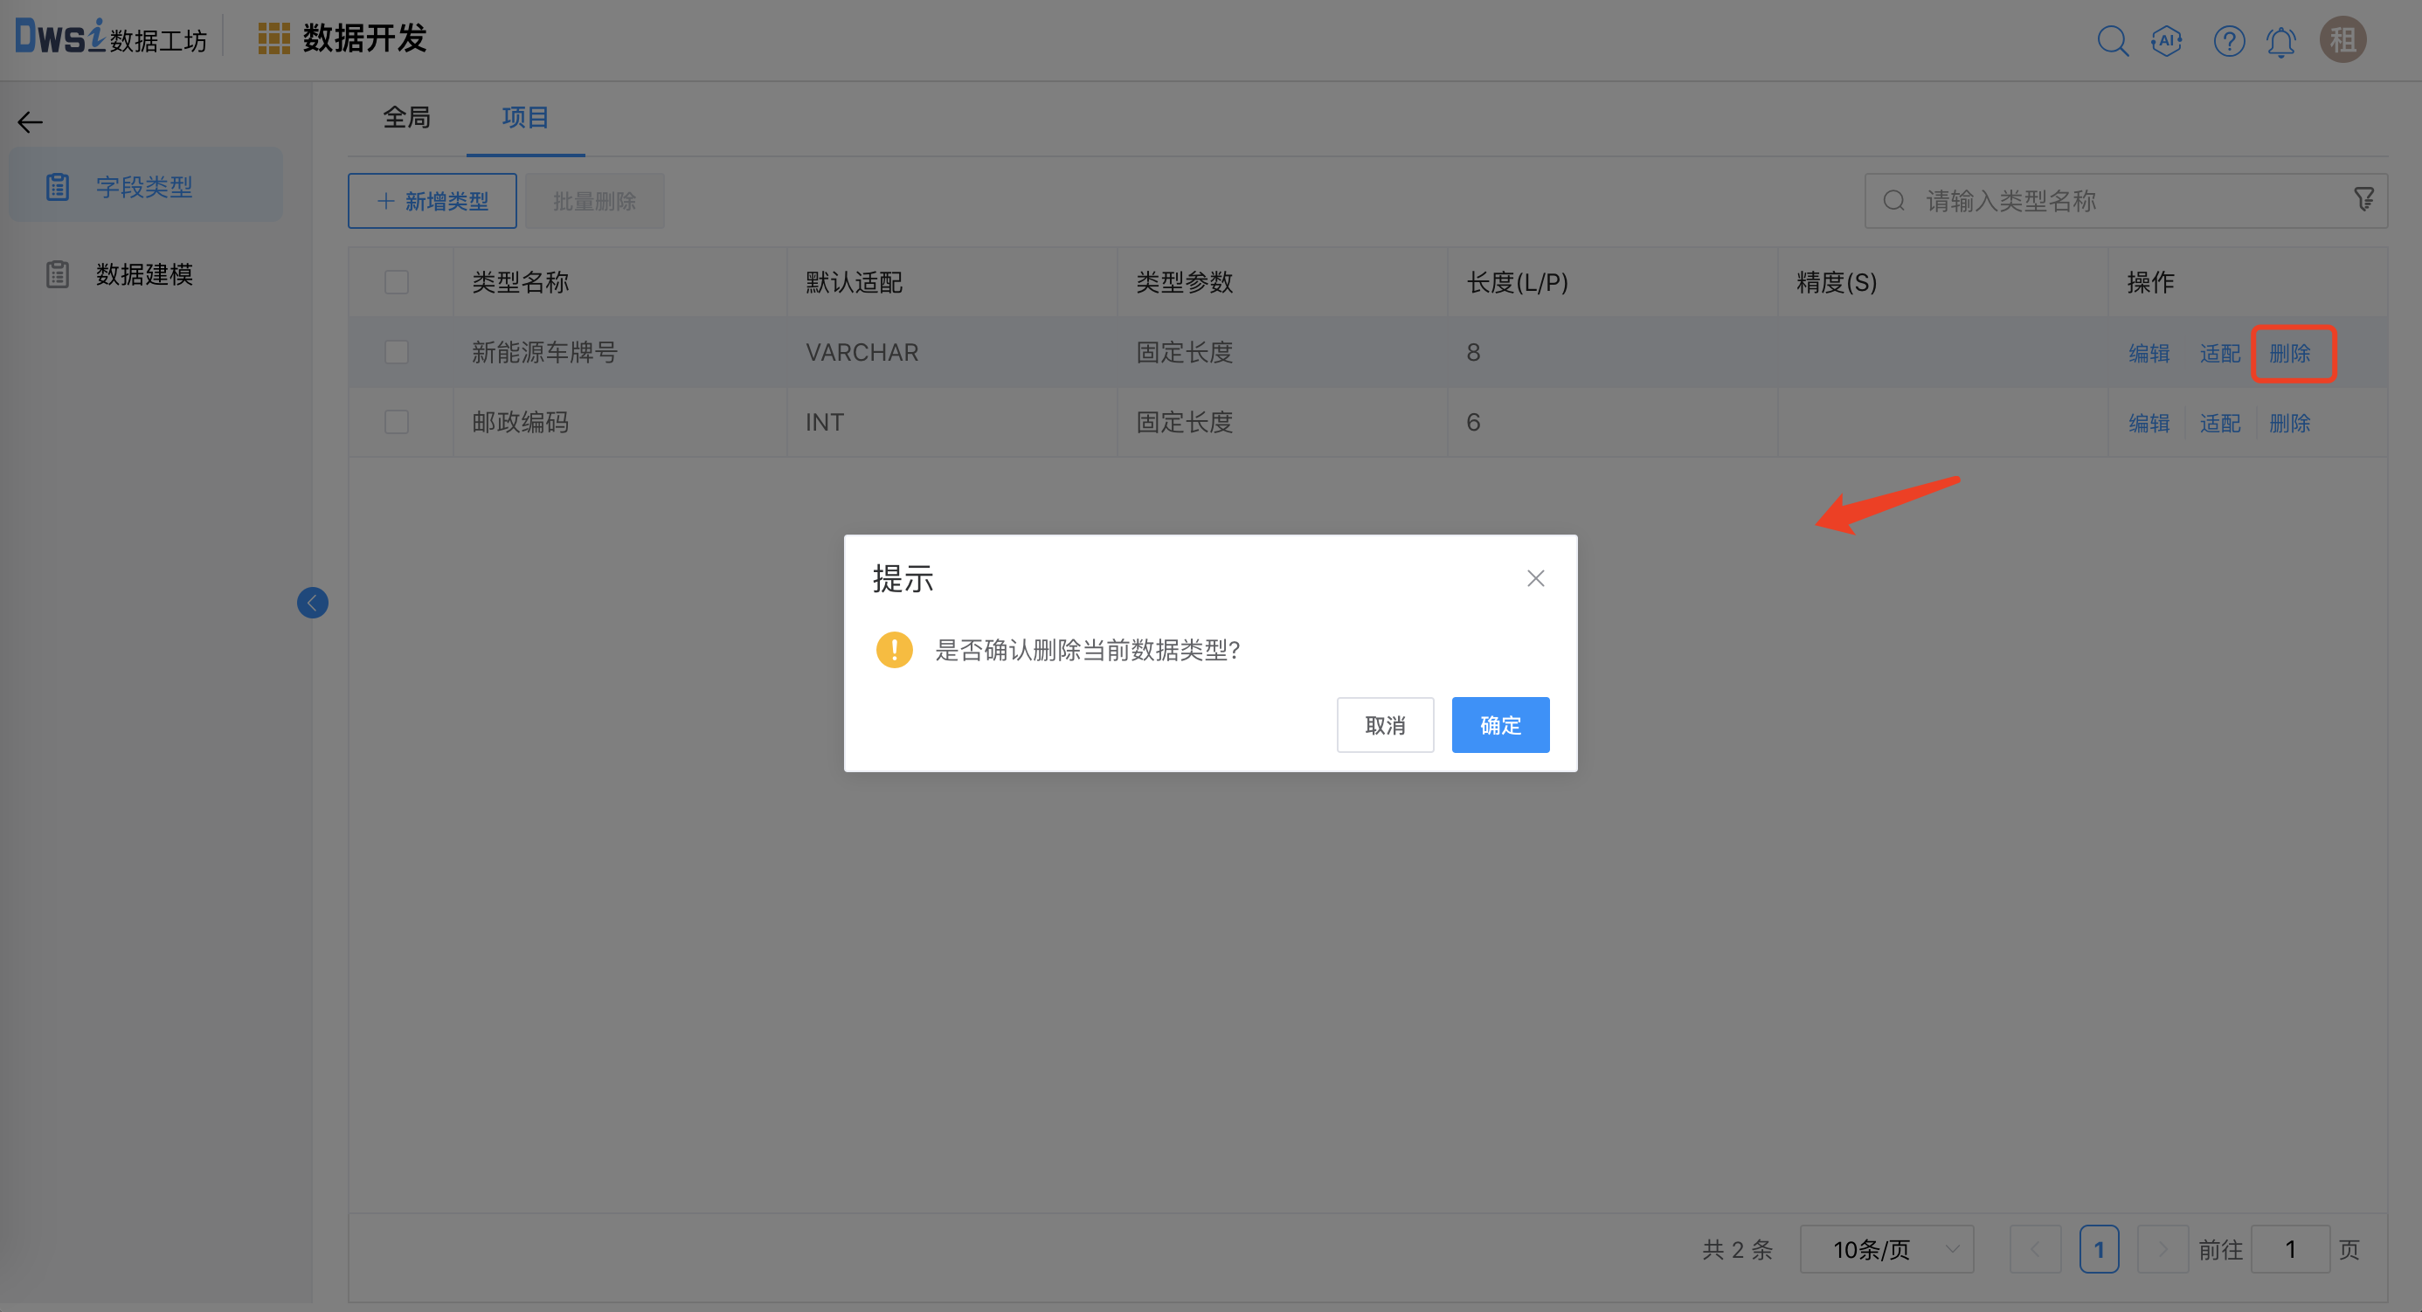Open the global search magnifier icon

tap(2113, 40)
